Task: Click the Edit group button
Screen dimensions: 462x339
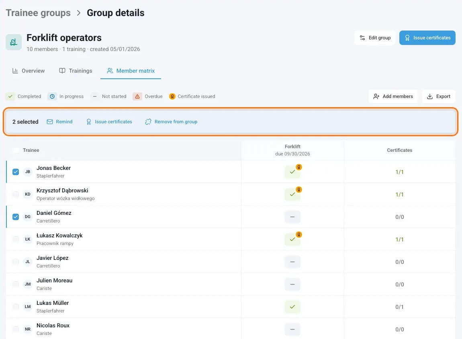Action: point(375,38)
